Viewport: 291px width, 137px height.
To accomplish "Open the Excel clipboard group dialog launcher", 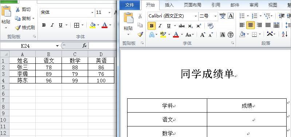I will (x=34, y=36).
